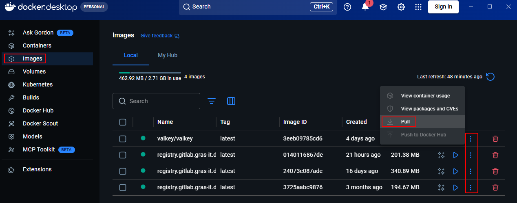Open the filter options icon
517x203 pixels.
click(x=212, y=101)
